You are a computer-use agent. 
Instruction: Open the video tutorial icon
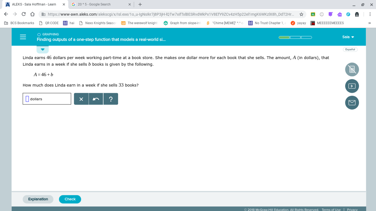(x=352, y=86)
